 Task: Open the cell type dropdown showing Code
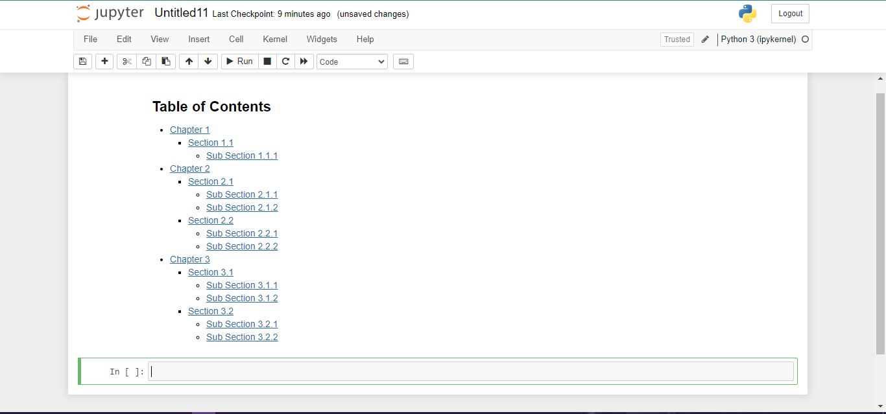coord(352,62)
